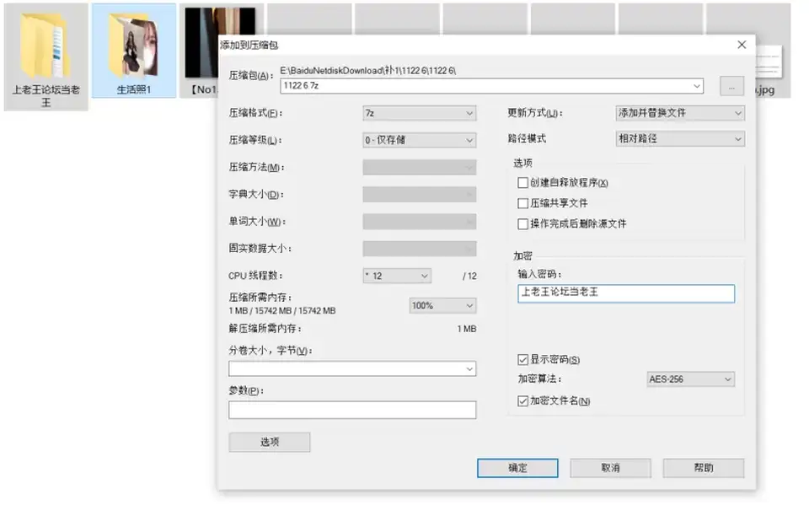Check 操作完成后删除源文件 option
Screen dimensions: 809x505
coord(522,224)
